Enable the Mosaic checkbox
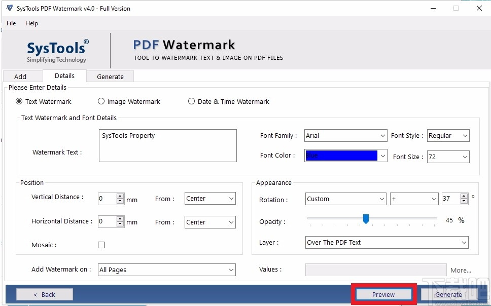Image resolution: width=491 pixels, height=306 pixels. coord(101,245)
